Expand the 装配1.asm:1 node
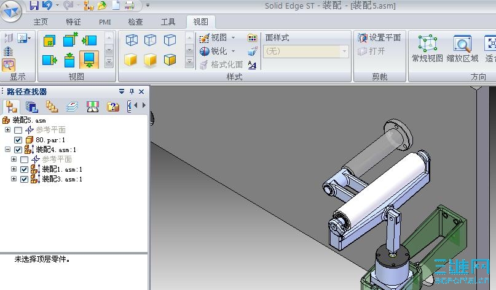This screenshot has height=290, width=496. 14,169
